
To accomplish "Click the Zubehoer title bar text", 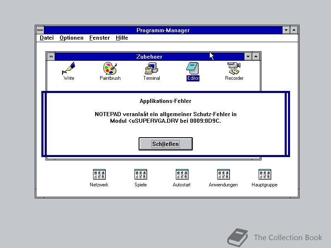I will [149, 57].
